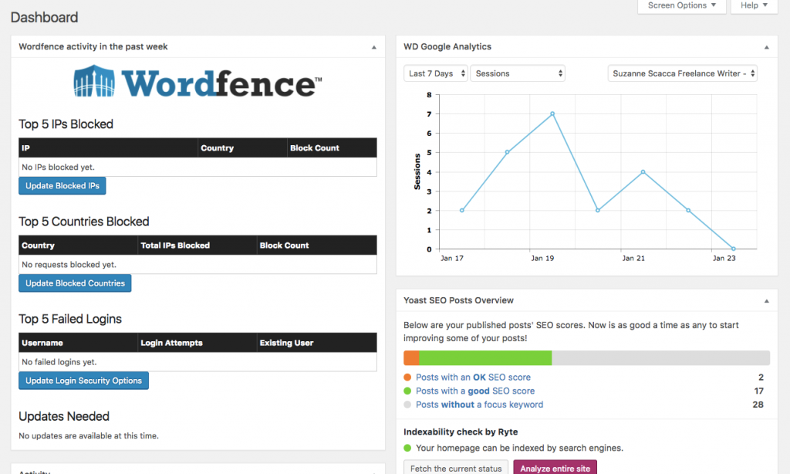Collapse the Yoast SEO Posts Overview panel
790x474 pixels.
[766, 300]
